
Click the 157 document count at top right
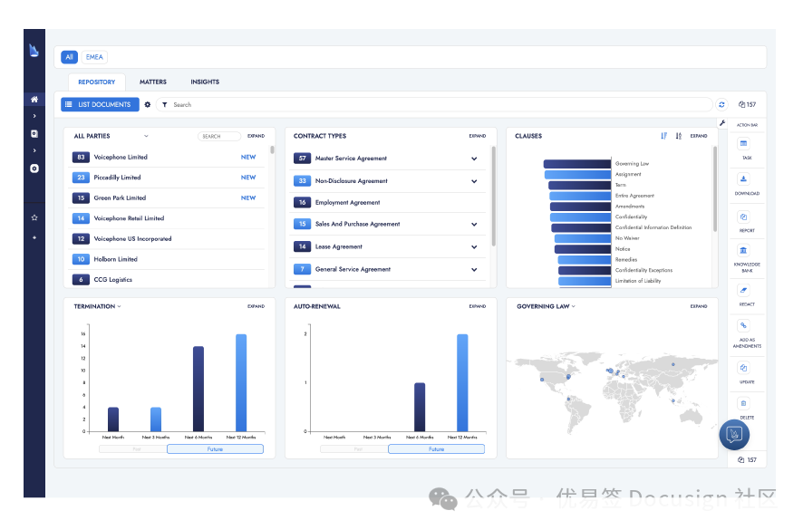tap(747, 104)
